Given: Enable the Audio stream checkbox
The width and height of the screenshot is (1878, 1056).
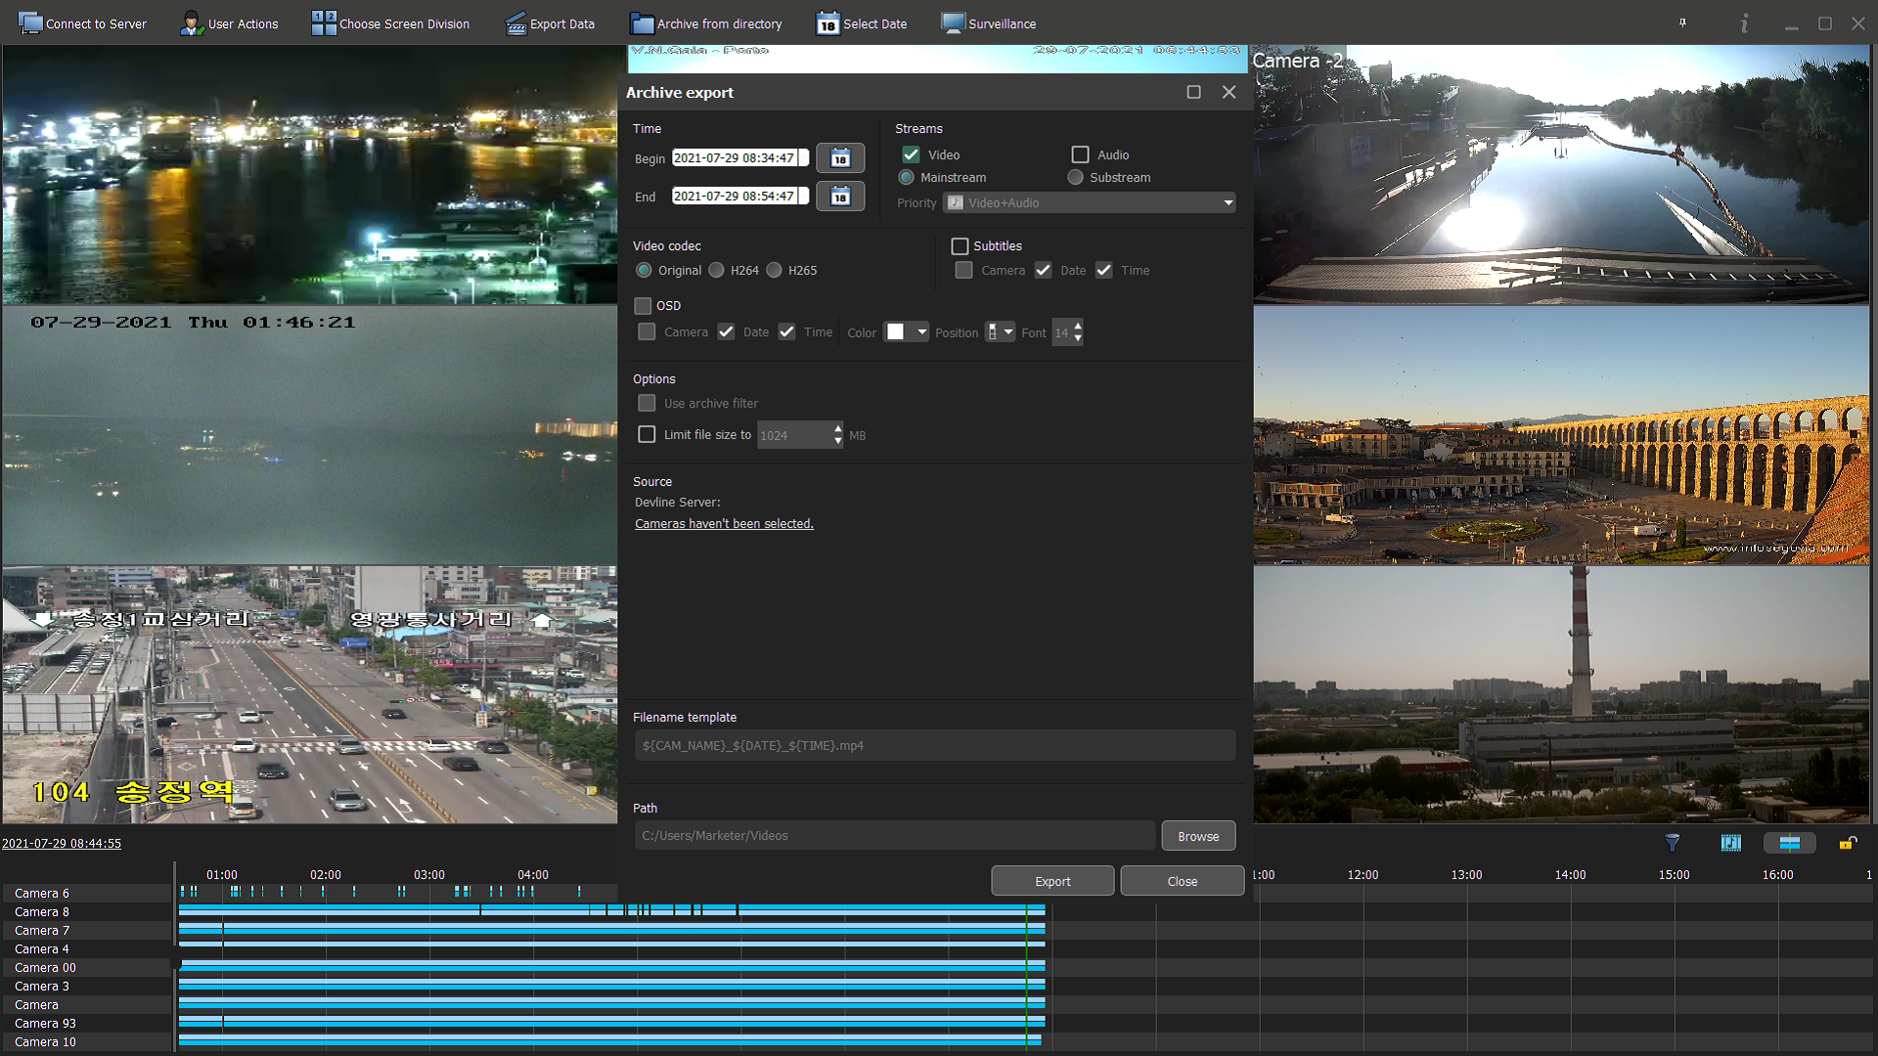Looking at the screenshot, I should point(1080,154).
